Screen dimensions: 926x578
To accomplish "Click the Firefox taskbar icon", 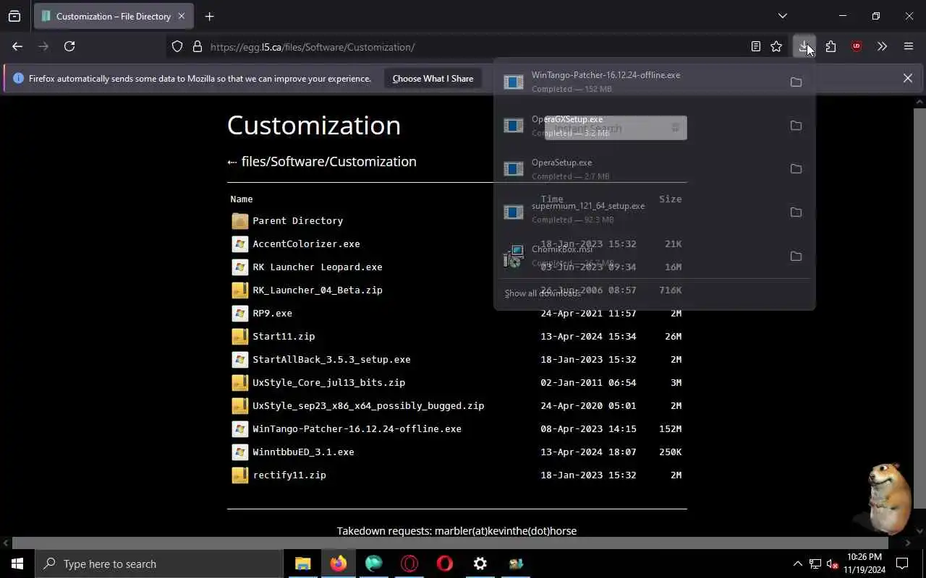I will pyautogui.click(x=338, y=564).
